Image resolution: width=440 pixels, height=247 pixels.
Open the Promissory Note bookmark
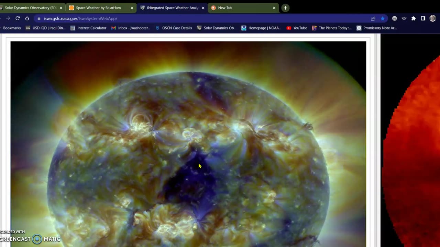point(377,28)
